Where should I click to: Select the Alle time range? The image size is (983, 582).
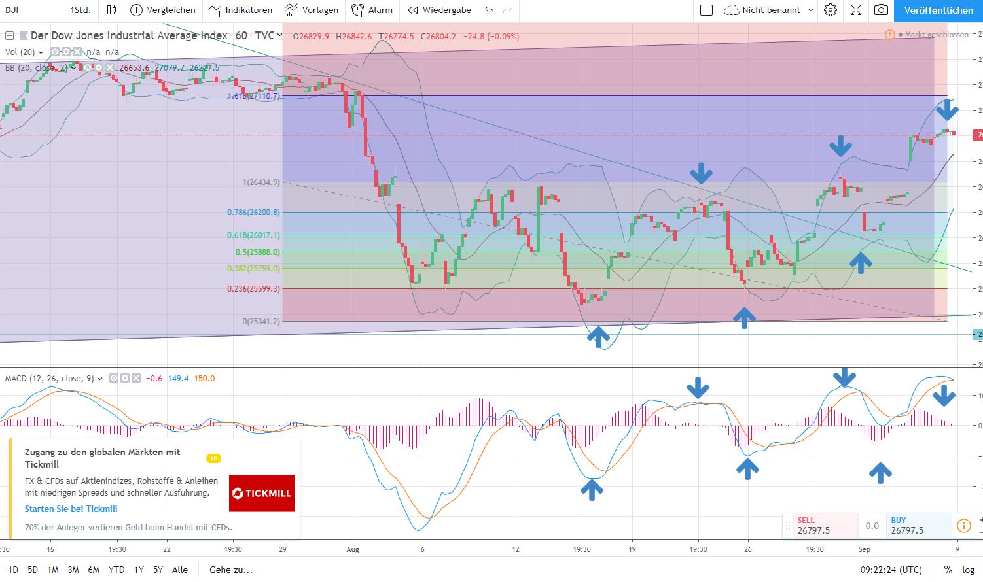[x=180, y=570]
